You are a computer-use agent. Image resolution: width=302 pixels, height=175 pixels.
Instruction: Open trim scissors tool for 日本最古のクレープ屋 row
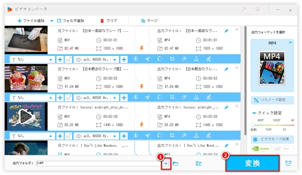pos(148,97)
